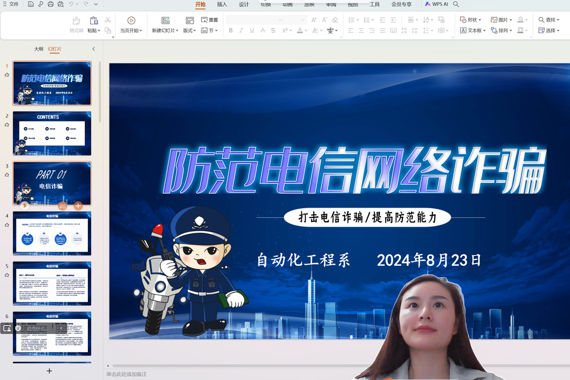This screenshot has width=570, height=380.
Task: Toggle the star marker beside slide 4
Action: point(7,225)
